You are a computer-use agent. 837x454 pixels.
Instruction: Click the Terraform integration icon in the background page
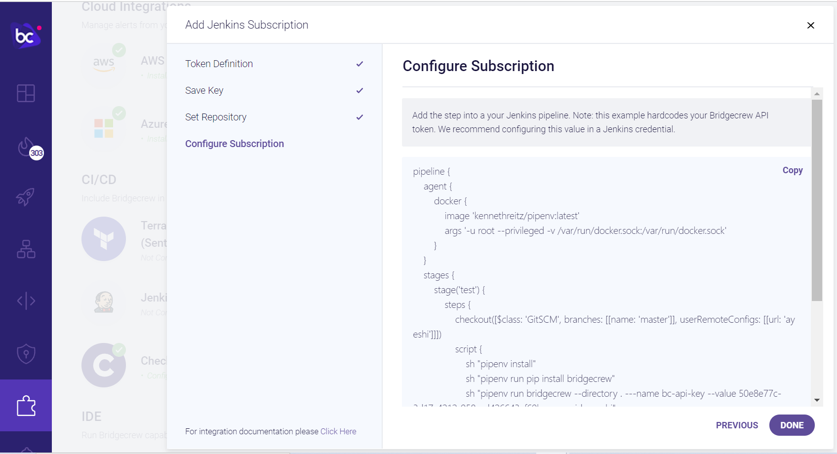click(104, 239)
